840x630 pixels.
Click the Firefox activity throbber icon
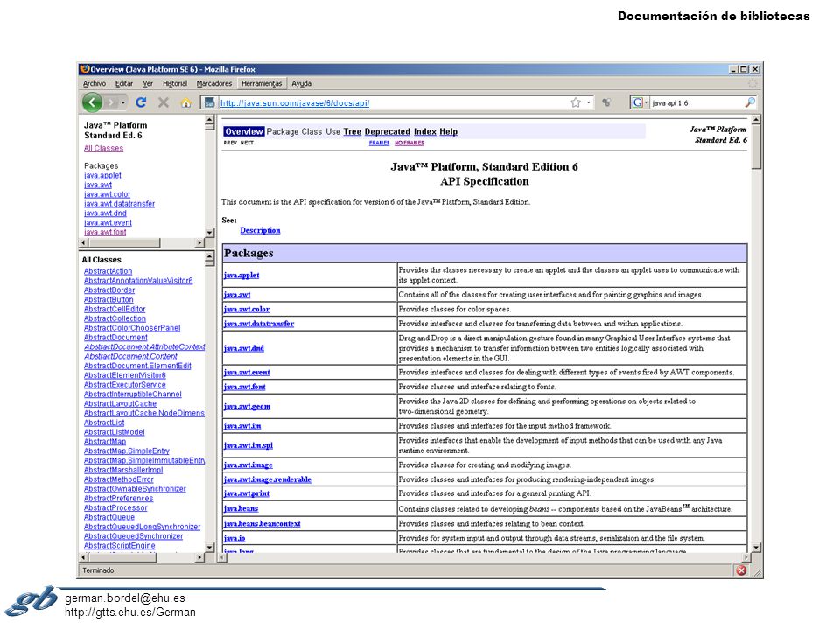point(752,84)
